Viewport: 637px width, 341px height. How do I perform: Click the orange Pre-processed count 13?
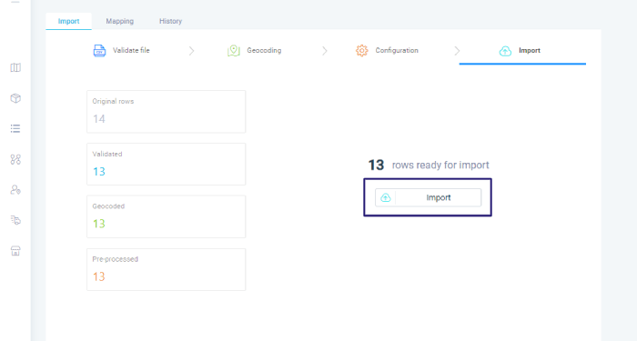[x=98, y=276]
